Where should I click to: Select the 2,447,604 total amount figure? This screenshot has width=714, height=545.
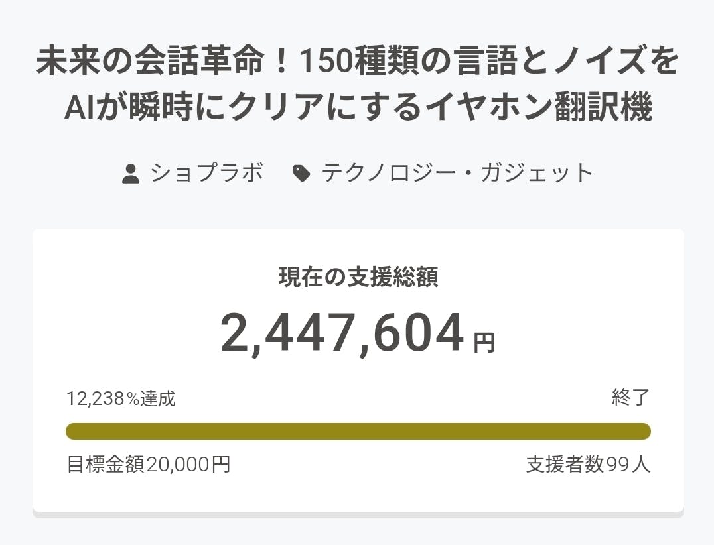pos(342,333)
